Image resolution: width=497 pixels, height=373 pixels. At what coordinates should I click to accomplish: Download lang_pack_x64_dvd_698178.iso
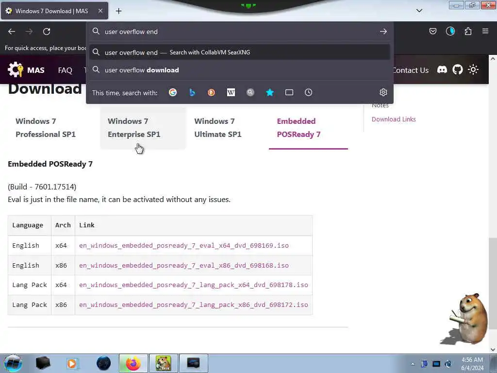click(194, 285)
